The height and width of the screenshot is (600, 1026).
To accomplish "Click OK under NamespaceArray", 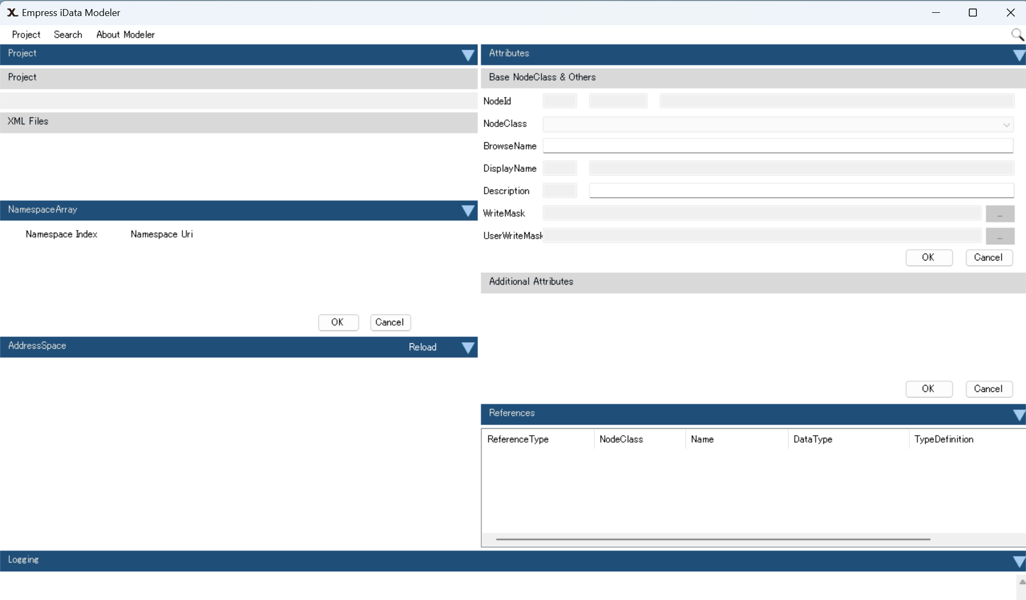I will pyautogui.click(x=338, y=322).
